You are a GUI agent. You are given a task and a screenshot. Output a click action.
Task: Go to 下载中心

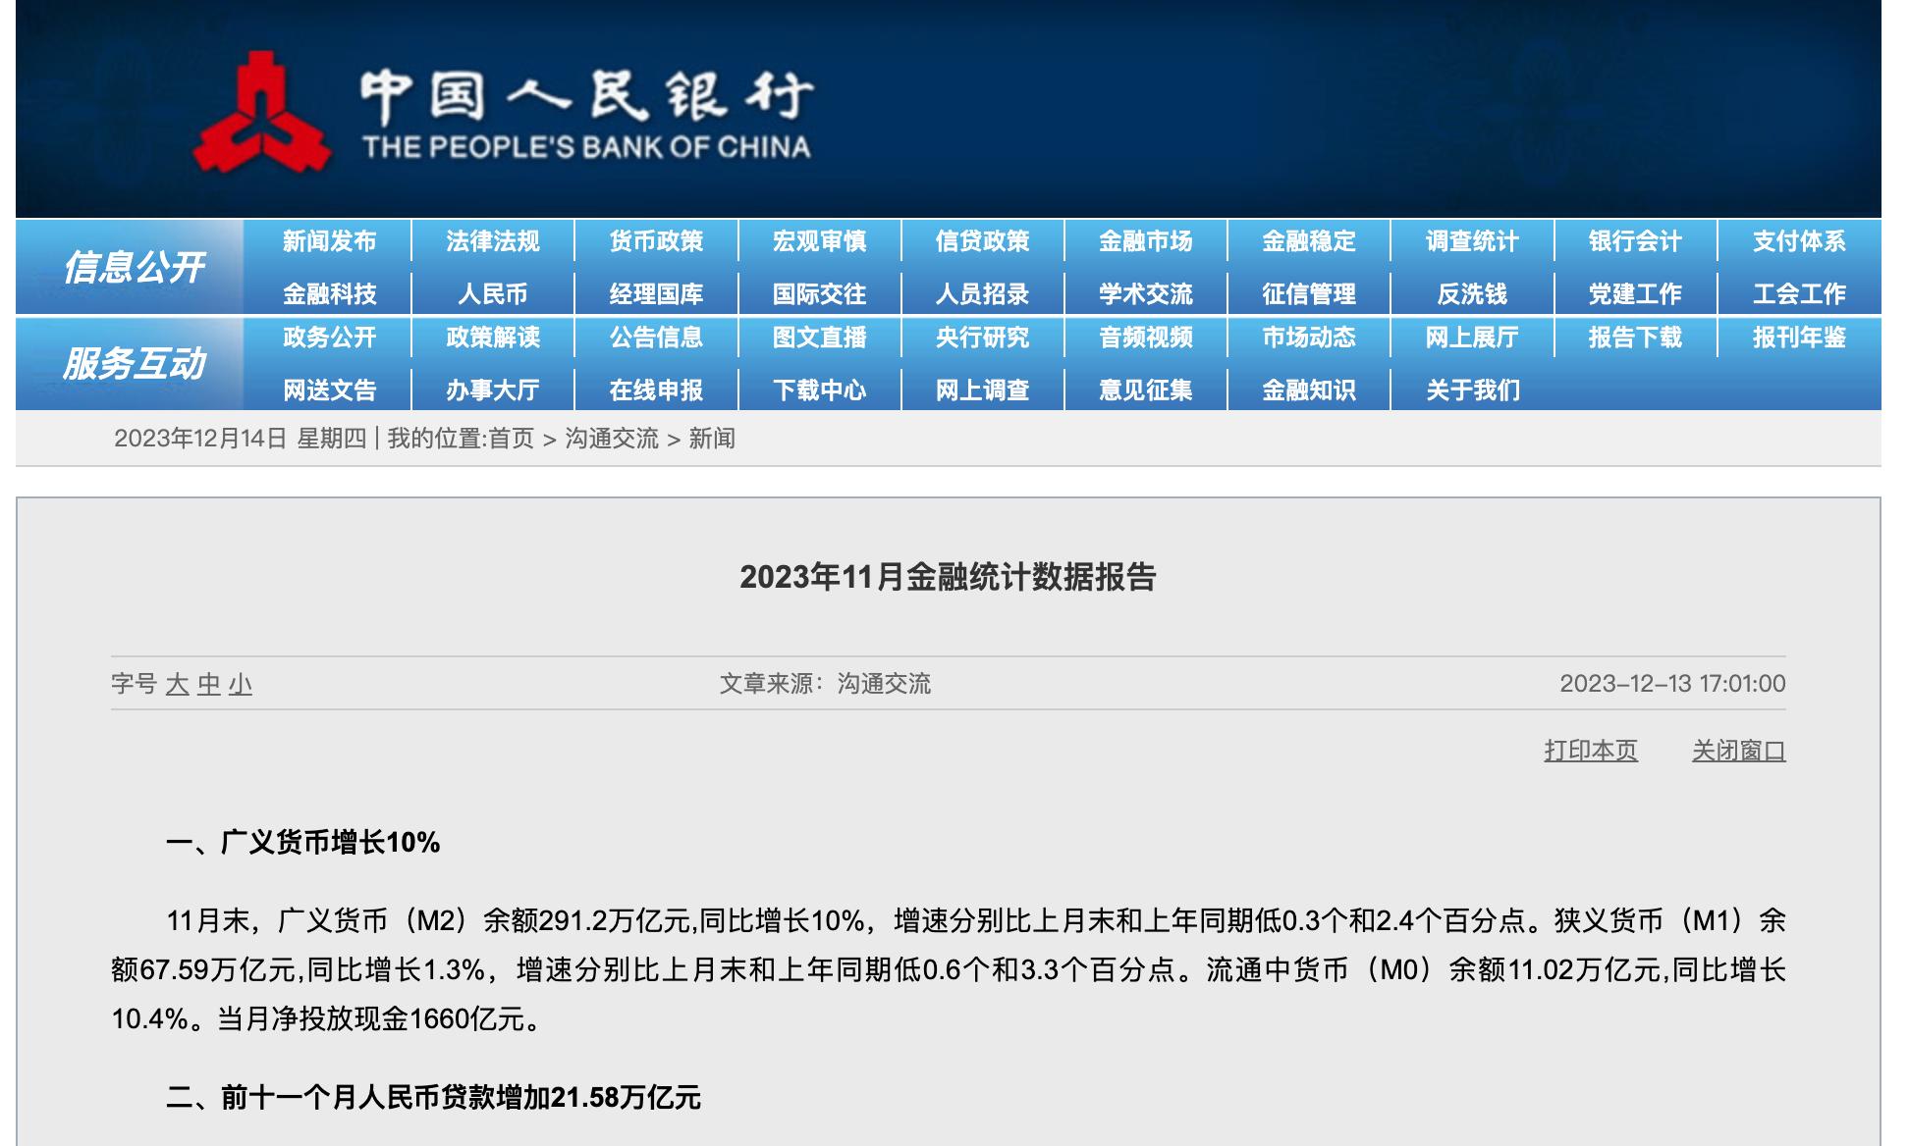821,389
